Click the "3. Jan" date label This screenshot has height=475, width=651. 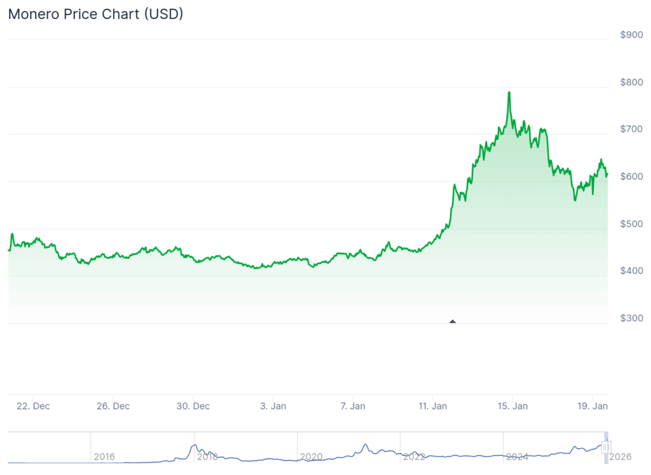pyautogui.click(x=273, y=406)
